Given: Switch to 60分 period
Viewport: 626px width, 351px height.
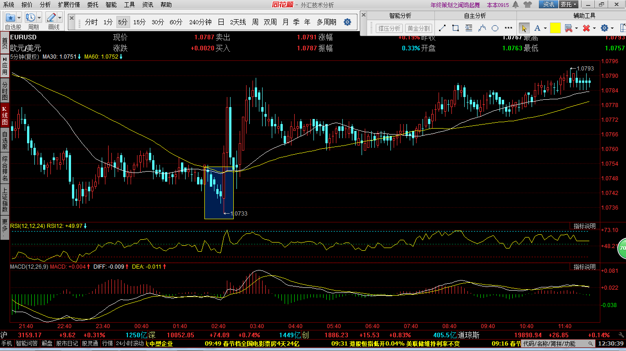Looking at the screenshot, I should coord(176,22).
